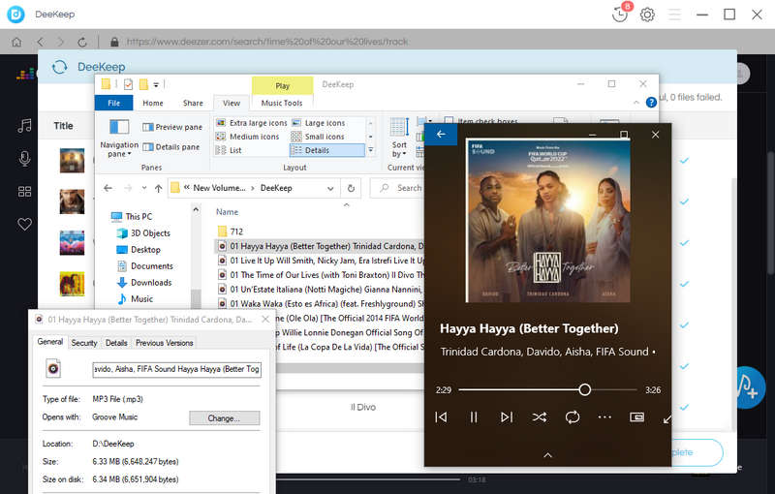
Task: Expand now playing chevron at player bottom
Action: click(x=547, y=455)
